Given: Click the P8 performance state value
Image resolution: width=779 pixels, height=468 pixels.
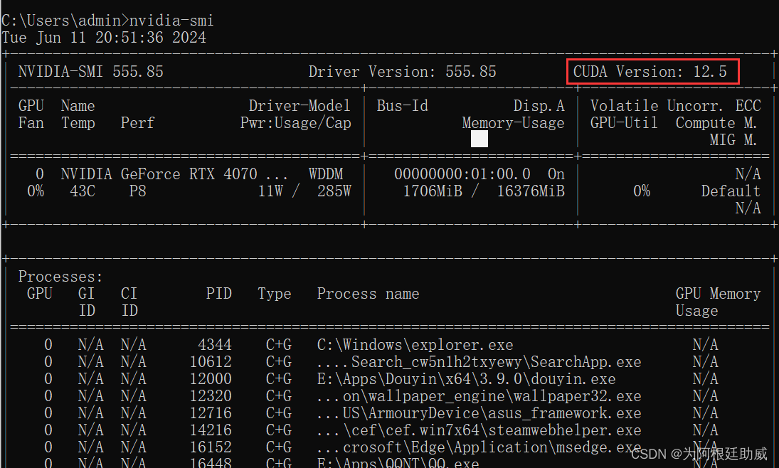Looking at the screenshot, I should (x=137, y=191).
